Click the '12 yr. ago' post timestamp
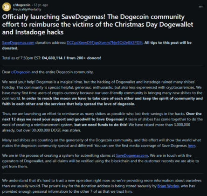This screenshot has height=196, width=207. click(41, 5)
